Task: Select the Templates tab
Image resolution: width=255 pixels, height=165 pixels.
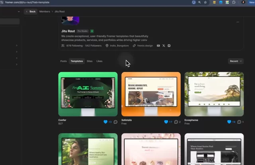Action: tap(77, 61)
